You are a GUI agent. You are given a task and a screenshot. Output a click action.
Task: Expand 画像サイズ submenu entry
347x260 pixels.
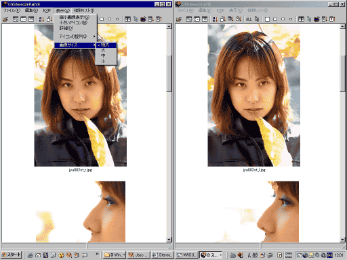pos(75,45)
